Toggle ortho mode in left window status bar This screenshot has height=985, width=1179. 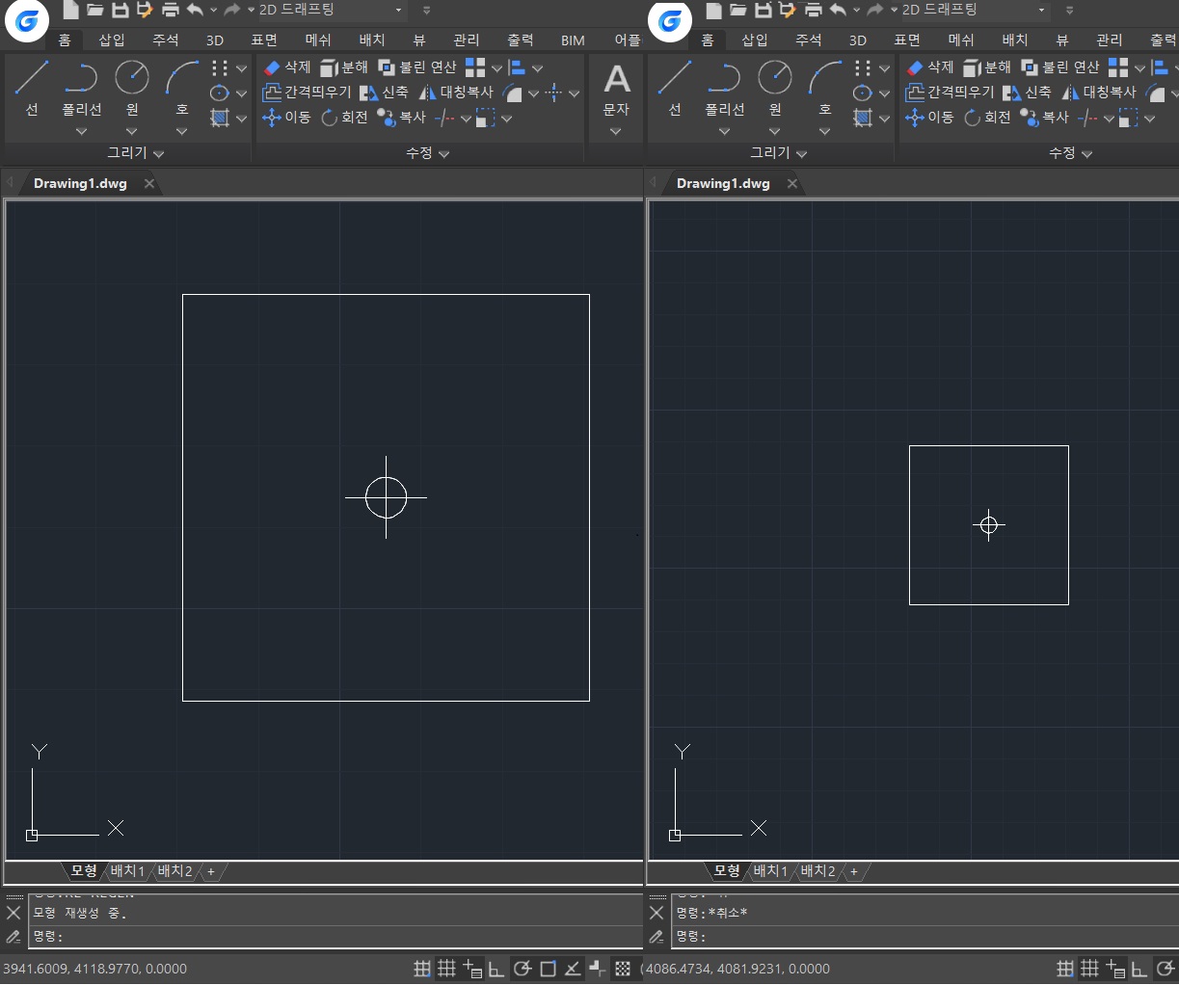[496, 969]
